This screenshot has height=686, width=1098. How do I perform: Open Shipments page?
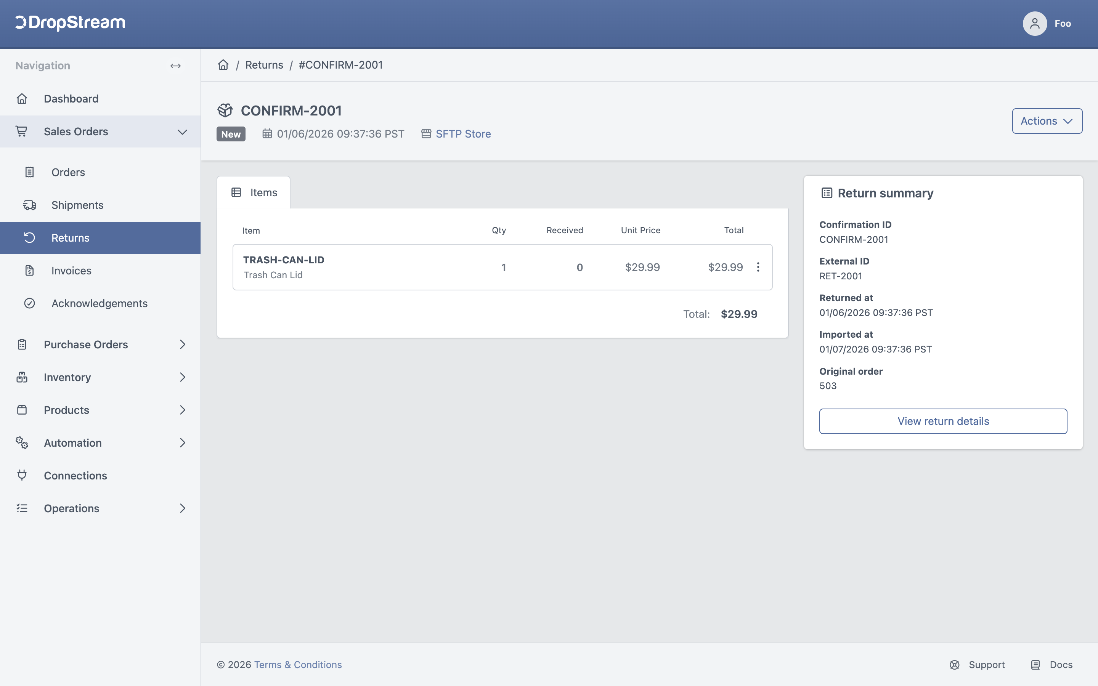100,205
